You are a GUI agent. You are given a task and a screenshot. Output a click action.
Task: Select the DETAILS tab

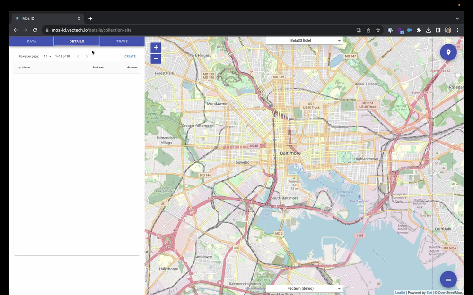(x=77, y=42)
